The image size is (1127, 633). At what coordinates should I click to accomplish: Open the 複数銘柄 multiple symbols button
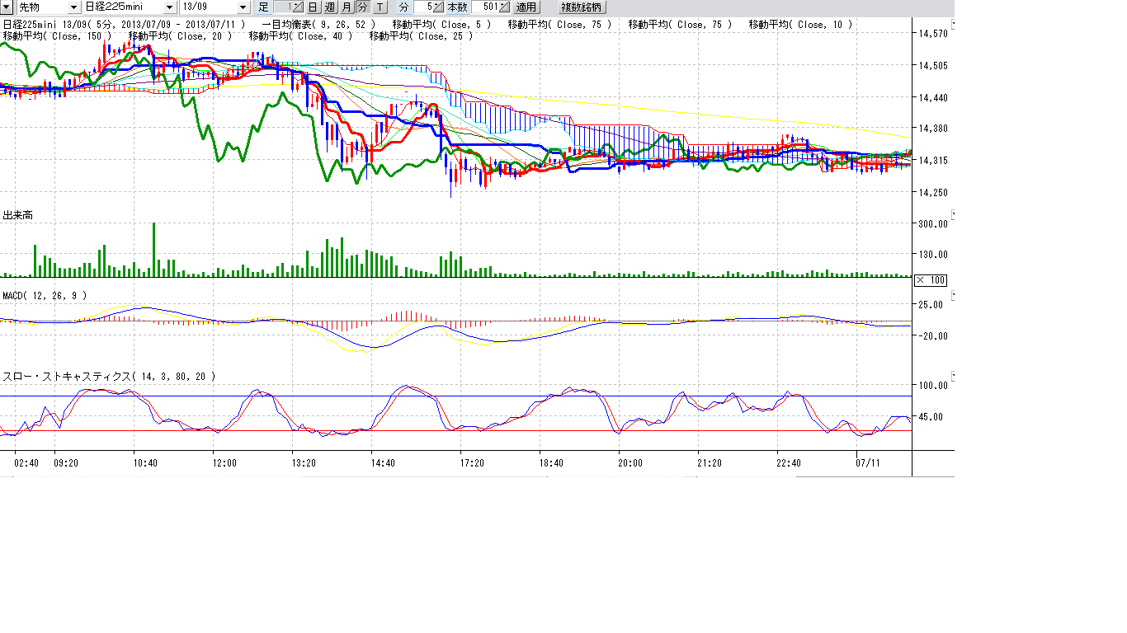pos(582,7)
